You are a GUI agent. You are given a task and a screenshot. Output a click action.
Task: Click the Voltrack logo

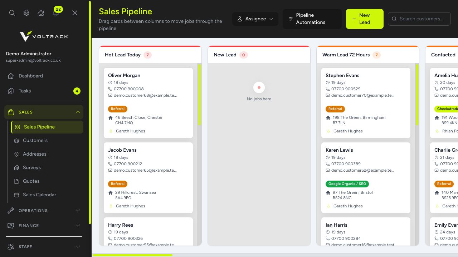coord(44,36)
